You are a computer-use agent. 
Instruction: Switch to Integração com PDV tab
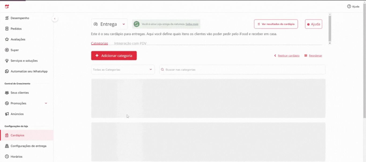pyautogui.click(x=130, y=43)
